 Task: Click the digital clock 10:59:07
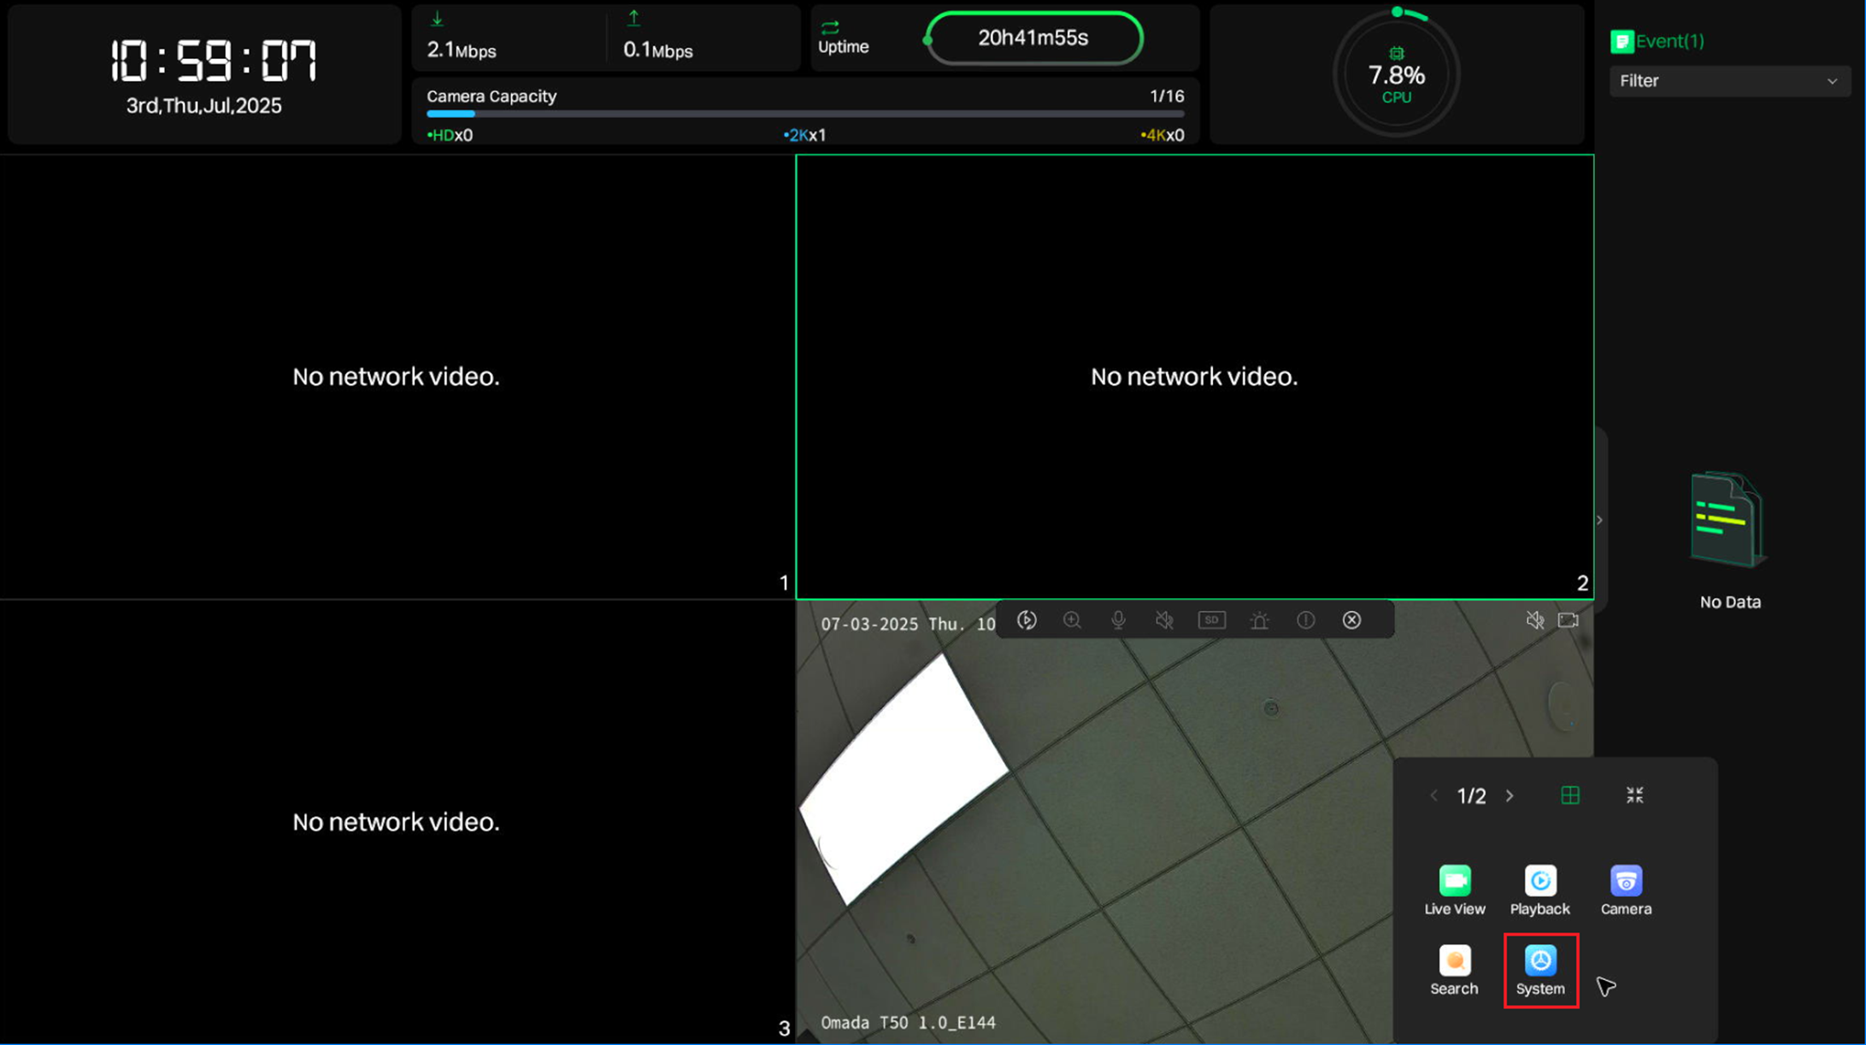tap(214, 62)
